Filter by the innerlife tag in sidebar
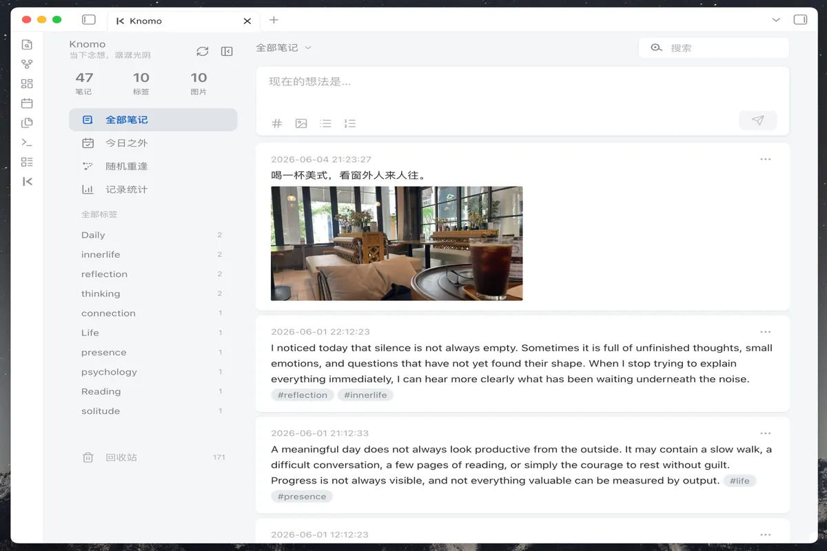 153,254
